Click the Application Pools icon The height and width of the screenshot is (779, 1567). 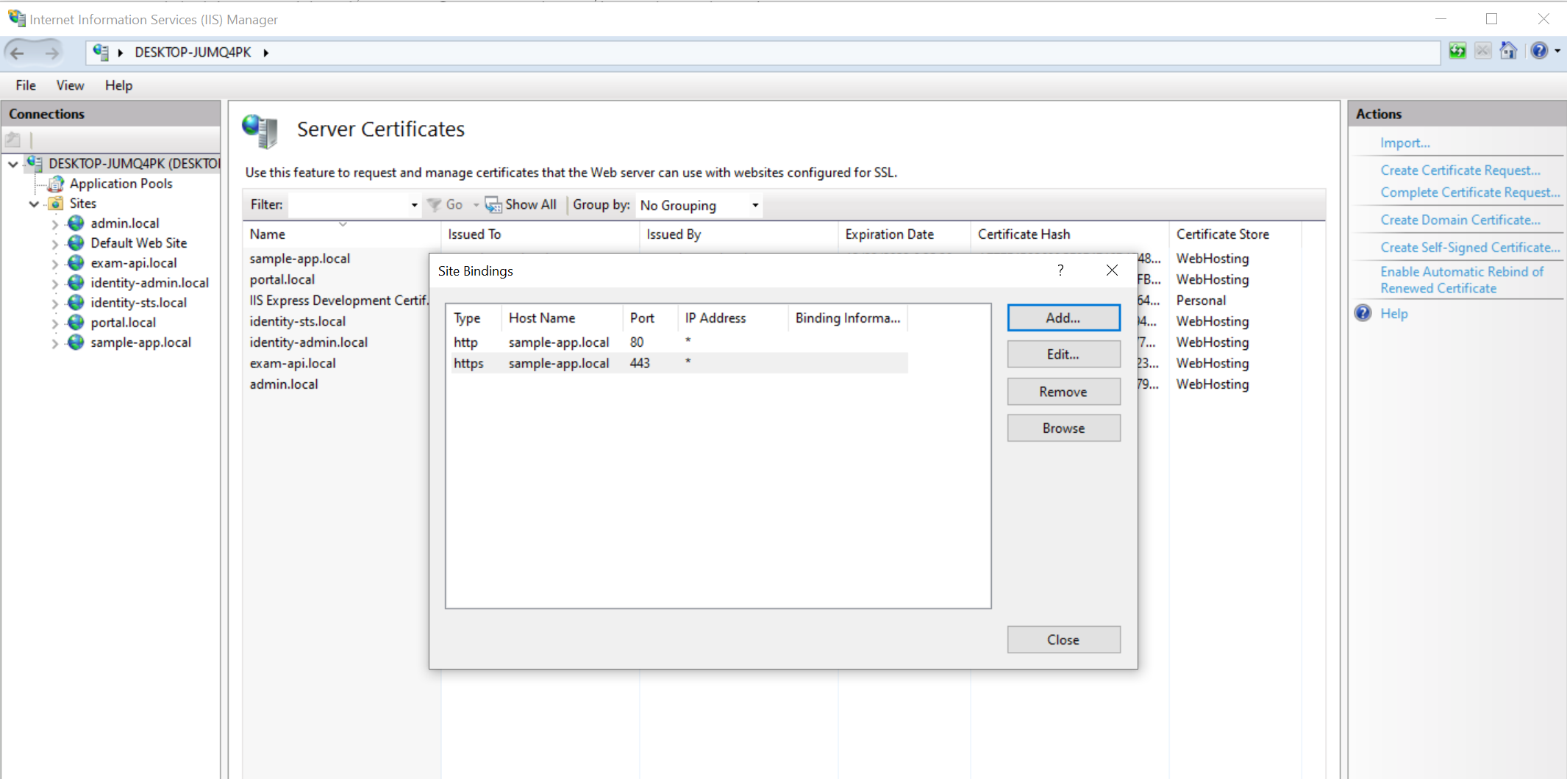click(x=56, y=184)
